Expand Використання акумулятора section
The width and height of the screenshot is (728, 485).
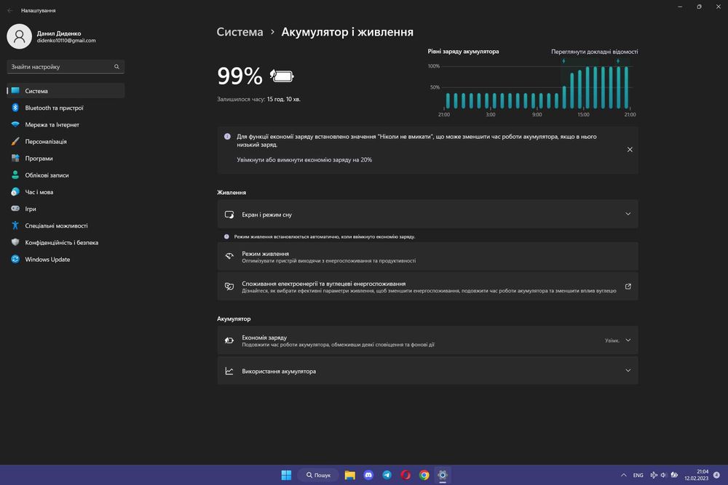pyautogui.click(x=427, y=370)
